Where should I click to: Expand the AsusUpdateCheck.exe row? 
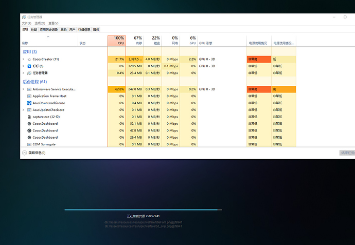coord(23,110)
